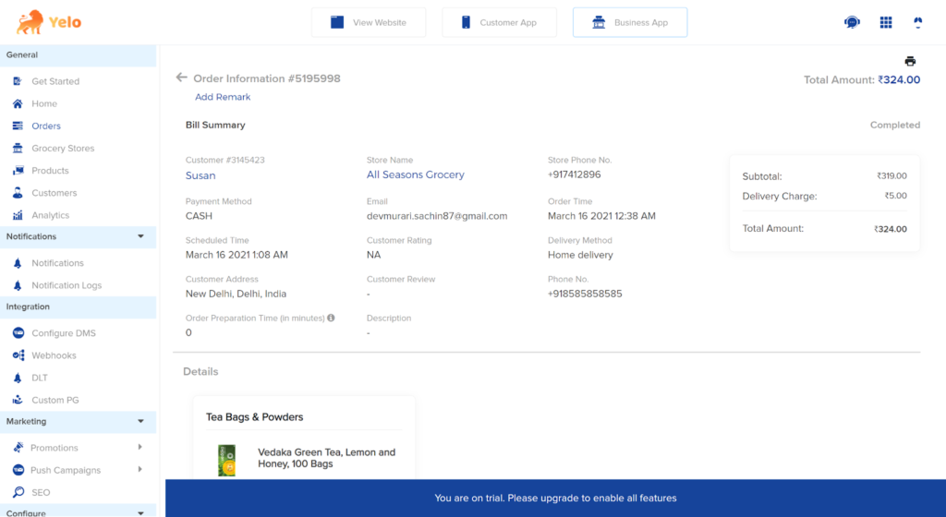
Task: Click the print order icon
Action: tap(910, 61)
